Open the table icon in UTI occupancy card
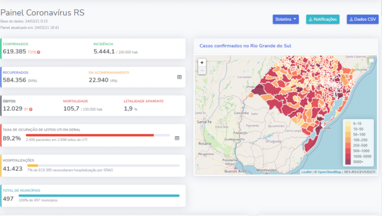This screenshot has height=216, width=382. pos(177,138)
